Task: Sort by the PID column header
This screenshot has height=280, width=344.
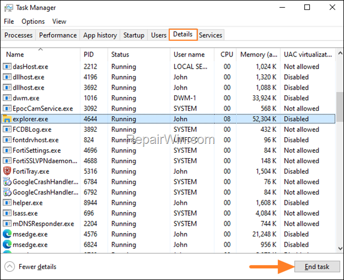Action: (x=94, y=54)
